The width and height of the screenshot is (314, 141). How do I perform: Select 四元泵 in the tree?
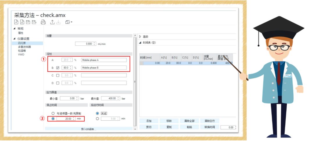[22, 43]
